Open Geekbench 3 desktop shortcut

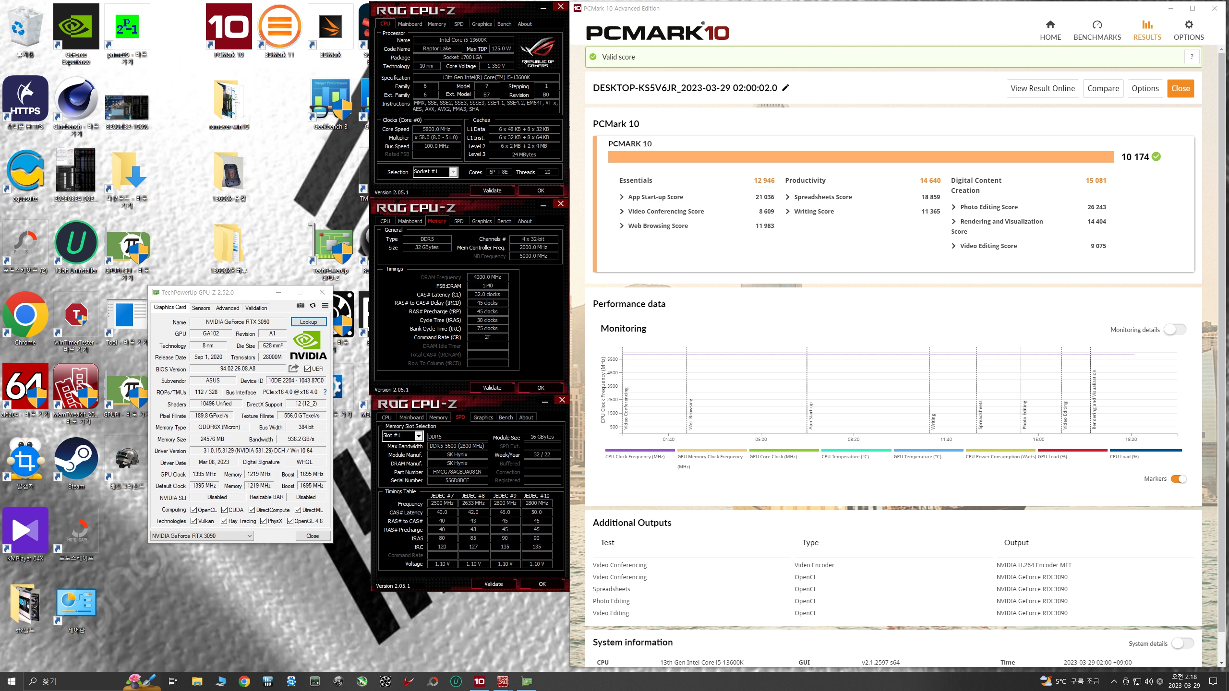(x=331, y=103)
